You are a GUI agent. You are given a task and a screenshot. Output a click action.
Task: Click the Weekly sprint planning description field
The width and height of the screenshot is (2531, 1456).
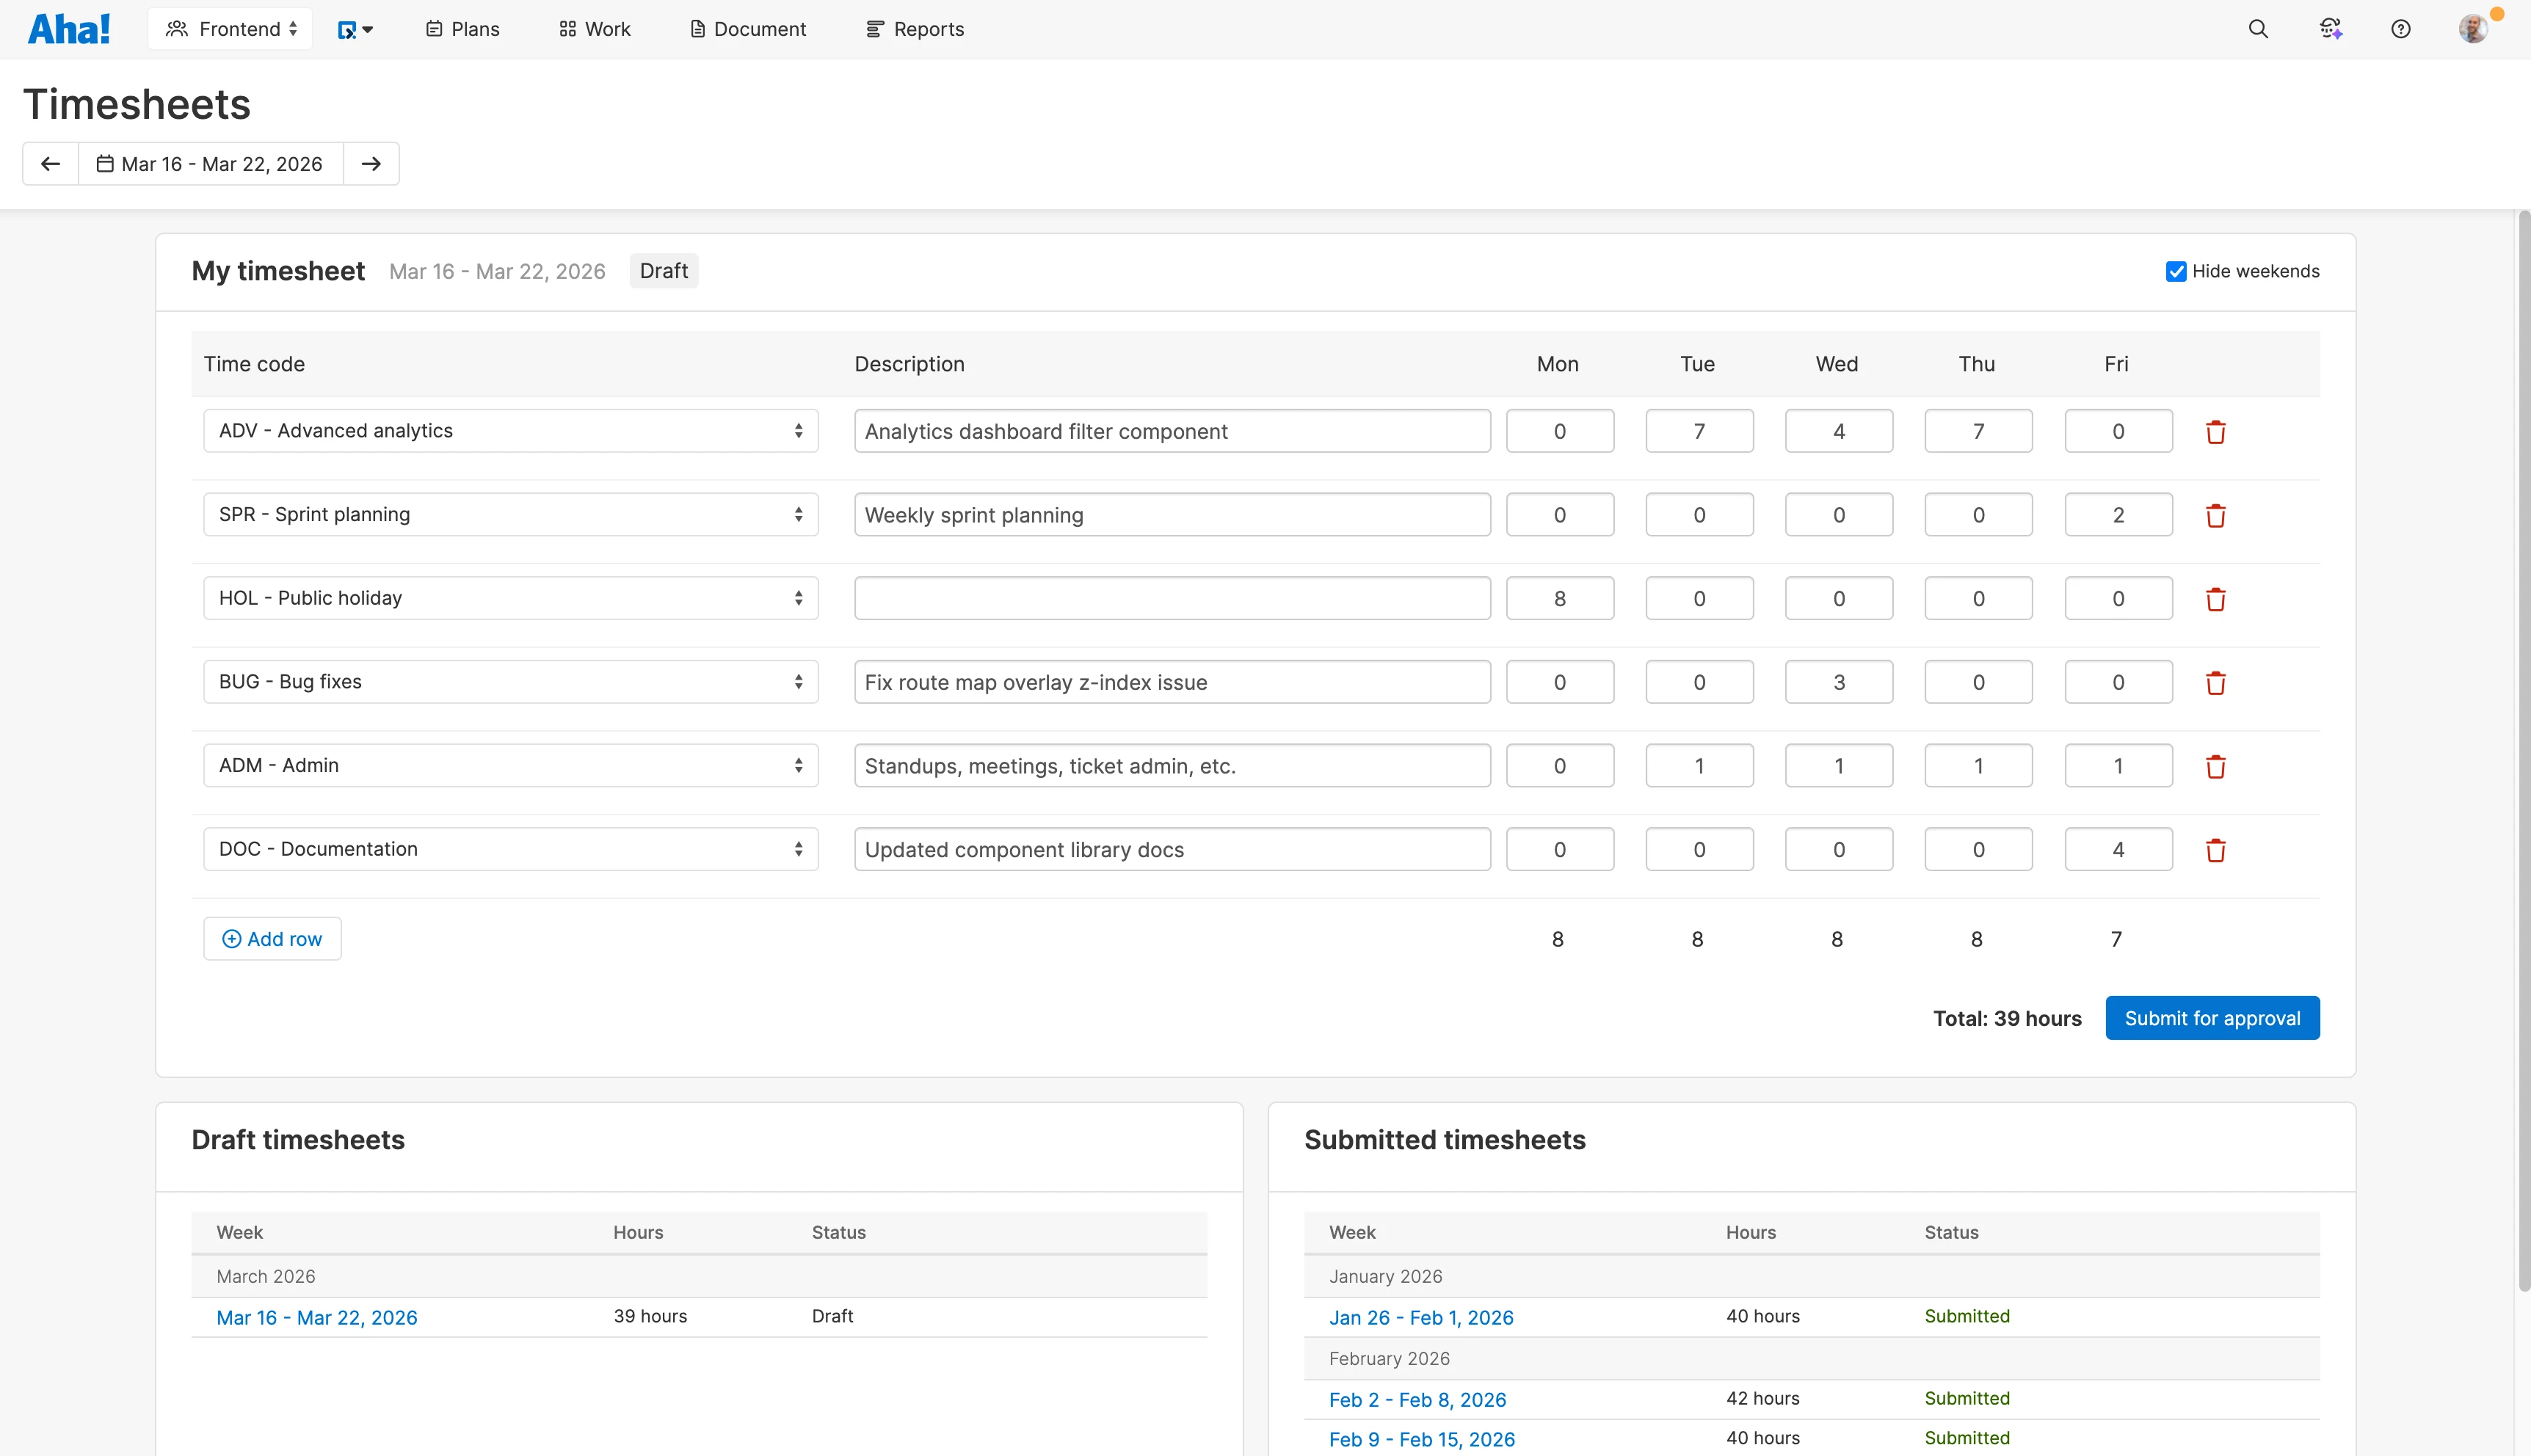point(1172,514)
